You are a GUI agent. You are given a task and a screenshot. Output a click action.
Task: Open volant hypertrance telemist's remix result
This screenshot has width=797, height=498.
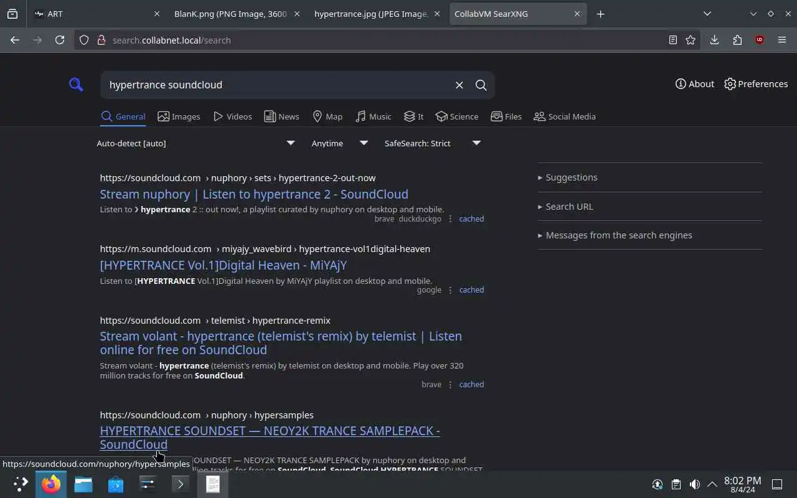coord(281,343)
